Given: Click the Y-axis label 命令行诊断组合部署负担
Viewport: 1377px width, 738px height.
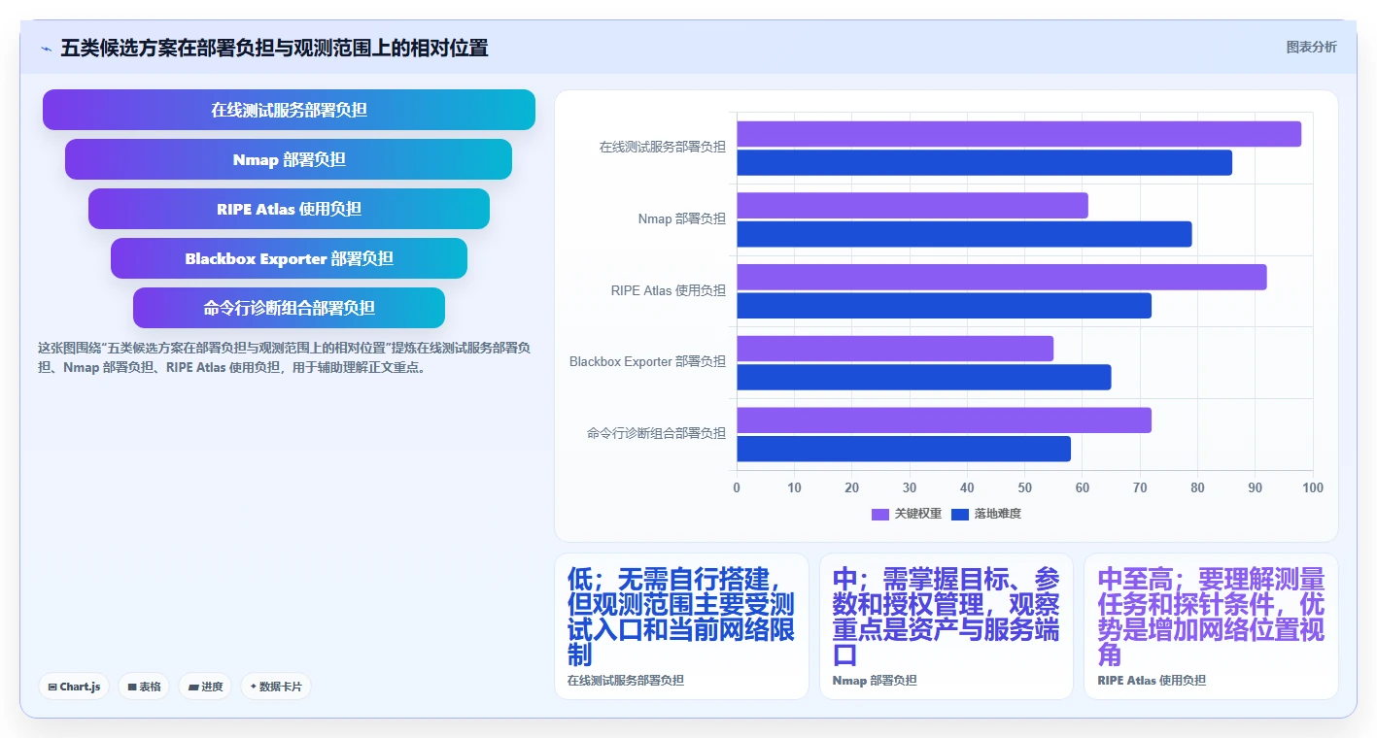Looking at the screenshot, I should click(x=656, y=433).
